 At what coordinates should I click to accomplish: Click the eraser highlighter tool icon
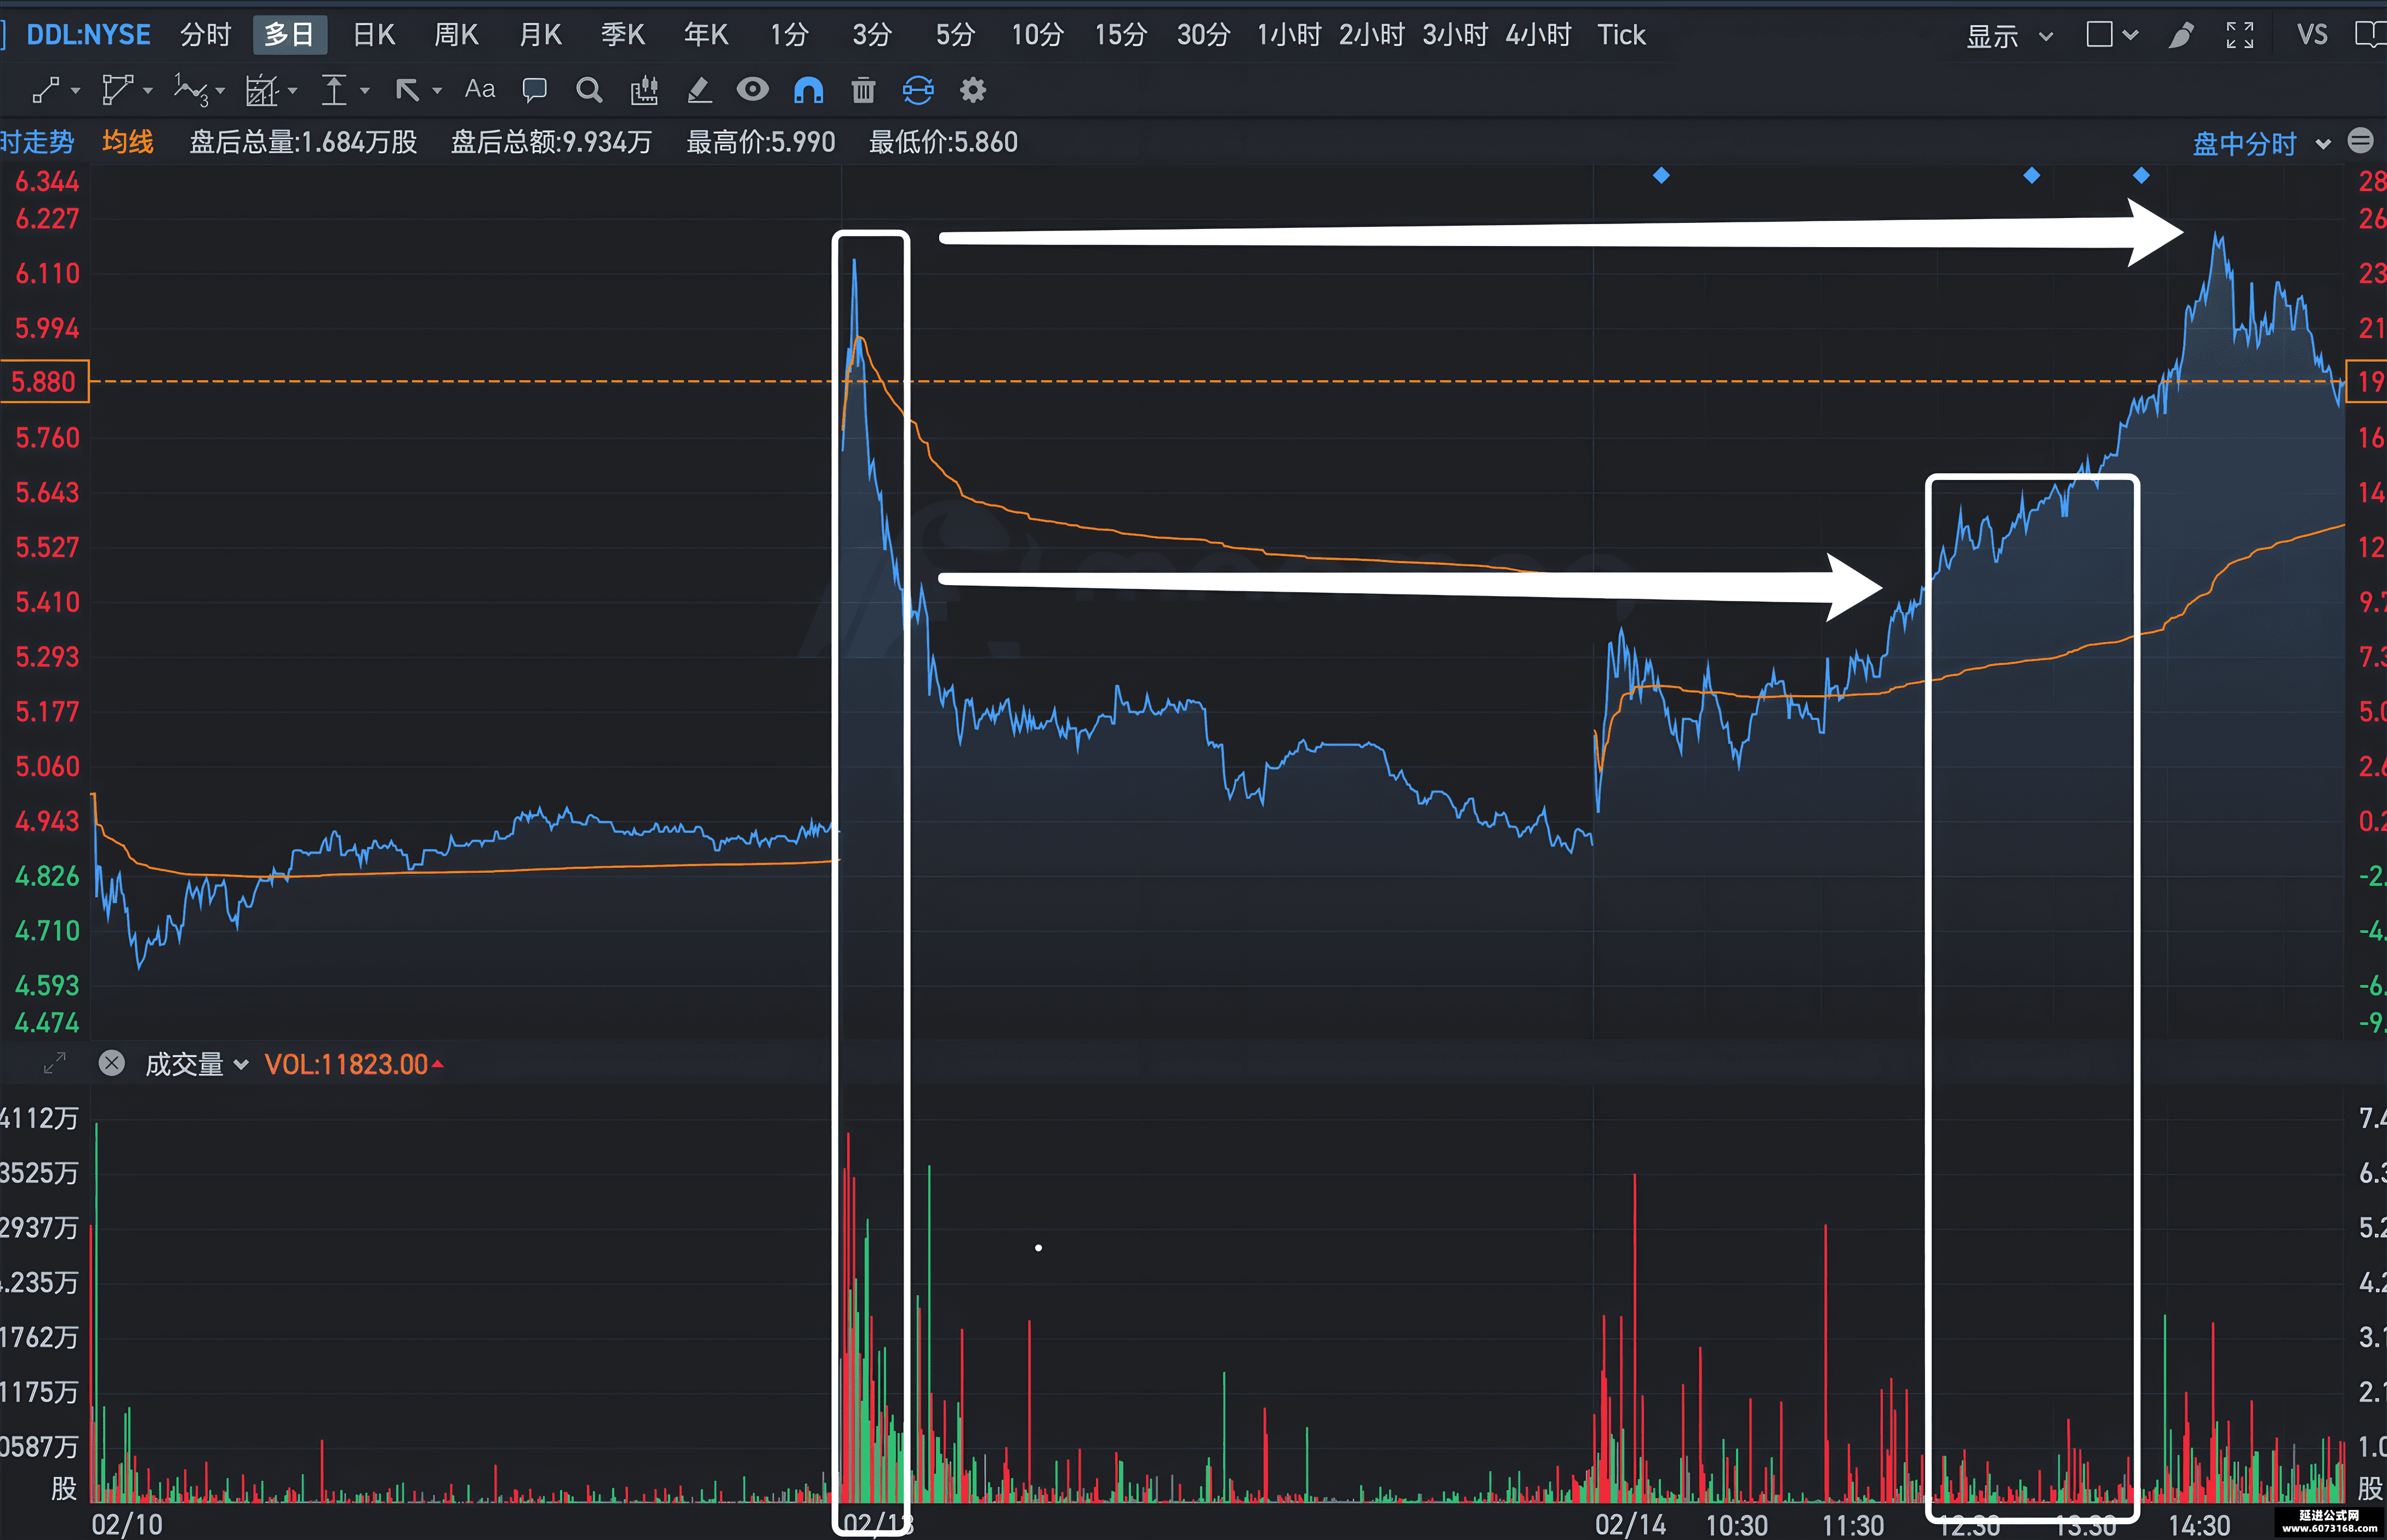699,91
